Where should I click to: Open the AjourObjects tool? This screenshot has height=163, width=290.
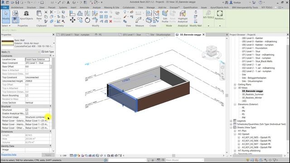click(26, 15)
